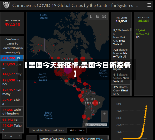The width and height of the screenshot is (155, 140).
Task: Select the 125,930 France row
Action: 12,82
